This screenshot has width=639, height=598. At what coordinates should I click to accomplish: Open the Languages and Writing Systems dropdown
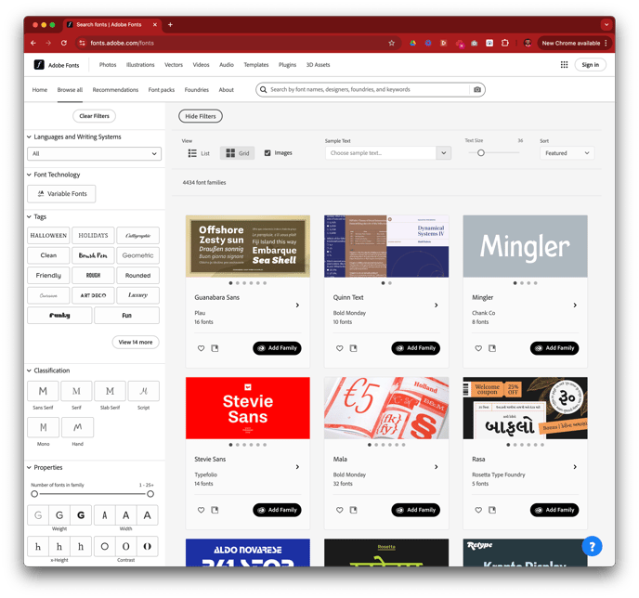point(94,154)
